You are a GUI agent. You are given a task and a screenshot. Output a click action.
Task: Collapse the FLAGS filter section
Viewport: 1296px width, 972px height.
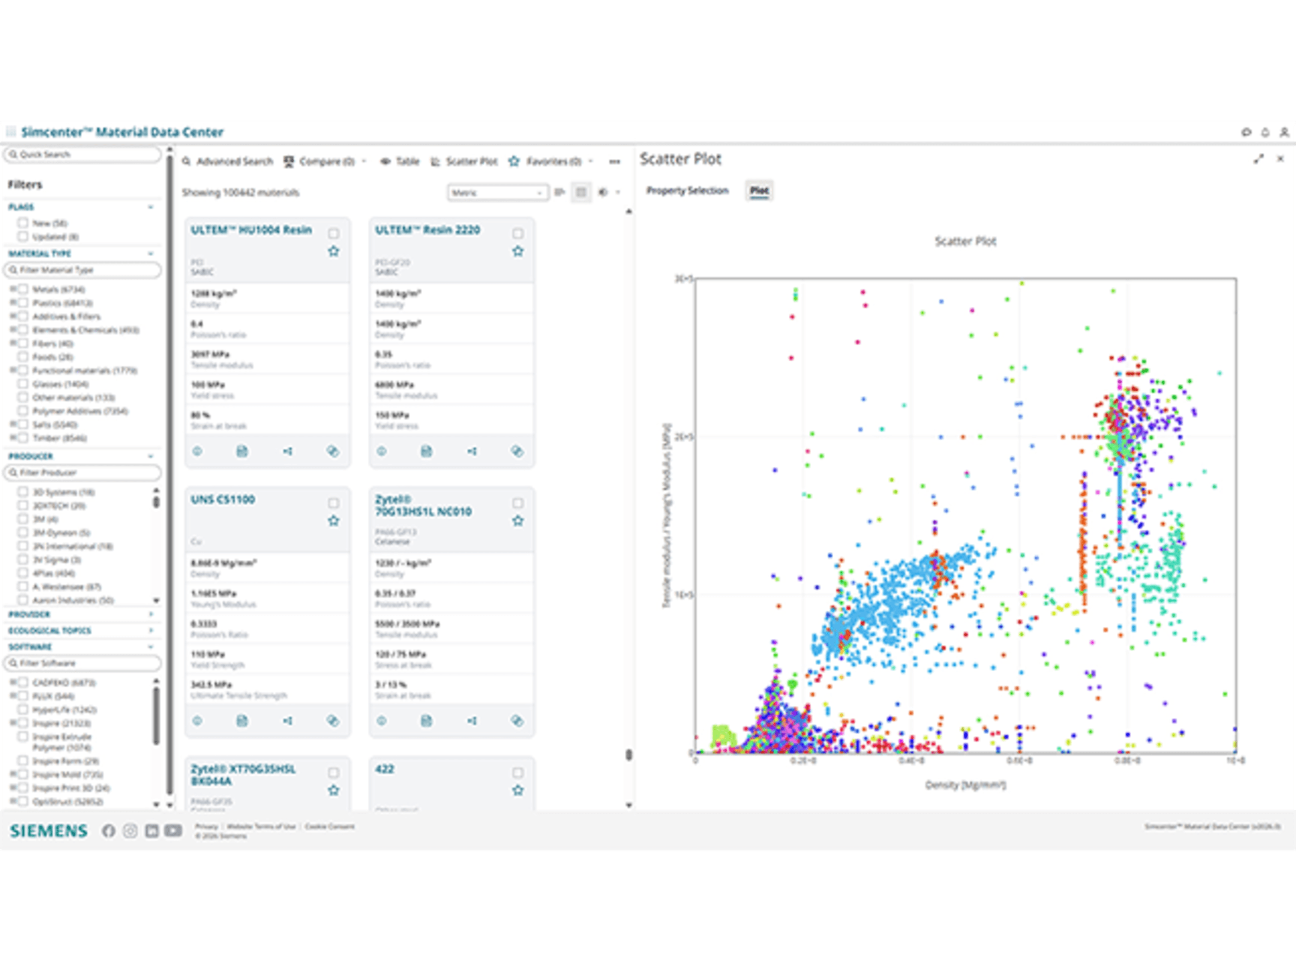tap(151, 207)
